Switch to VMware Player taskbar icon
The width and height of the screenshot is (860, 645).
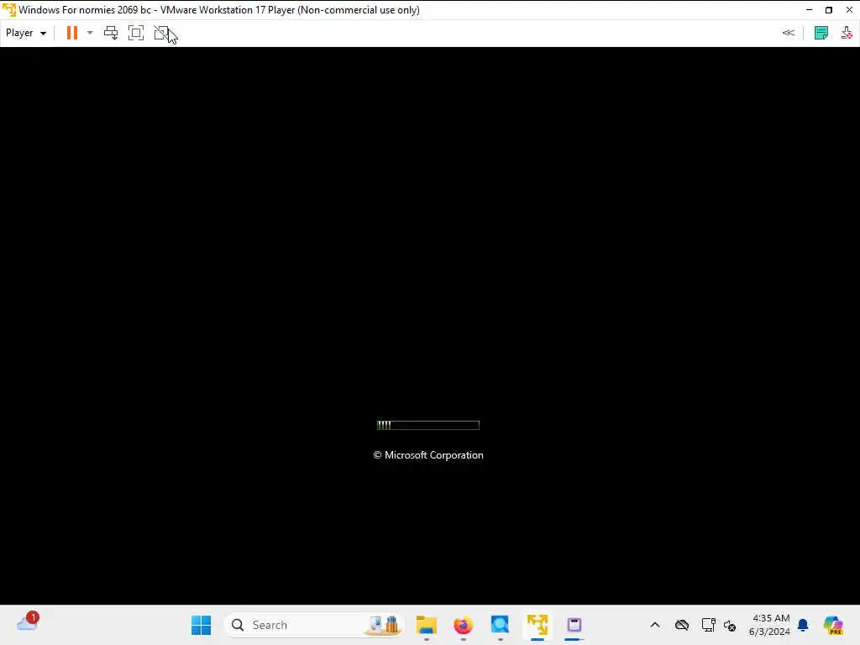537,625
